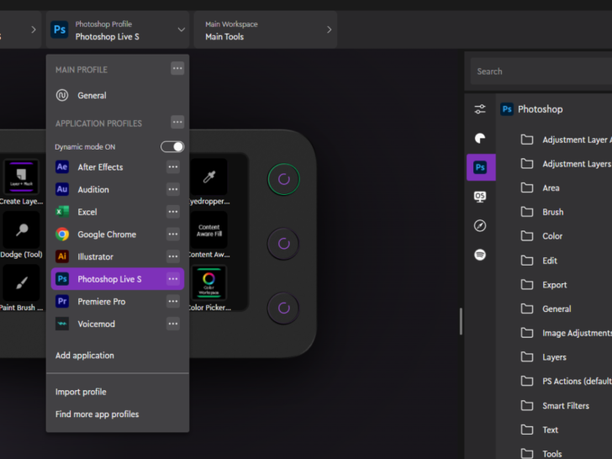Open Google Chrome more options menu
This screenshot has width=612, height=459.
coord(173,235)
